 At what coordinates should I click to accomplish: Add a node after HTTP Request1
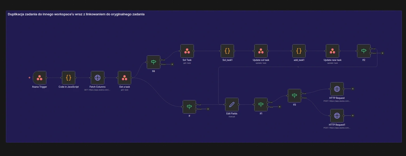(353, 115)
